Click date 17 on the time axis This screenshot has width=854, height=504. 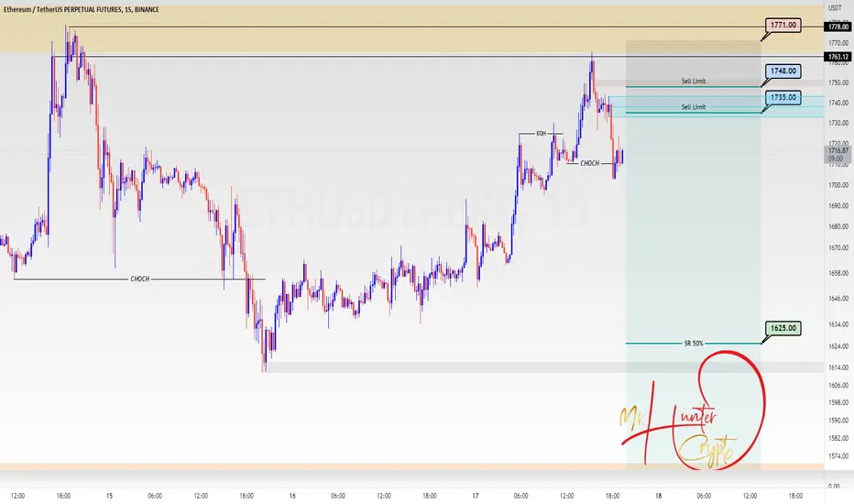(x=476, y=496)
